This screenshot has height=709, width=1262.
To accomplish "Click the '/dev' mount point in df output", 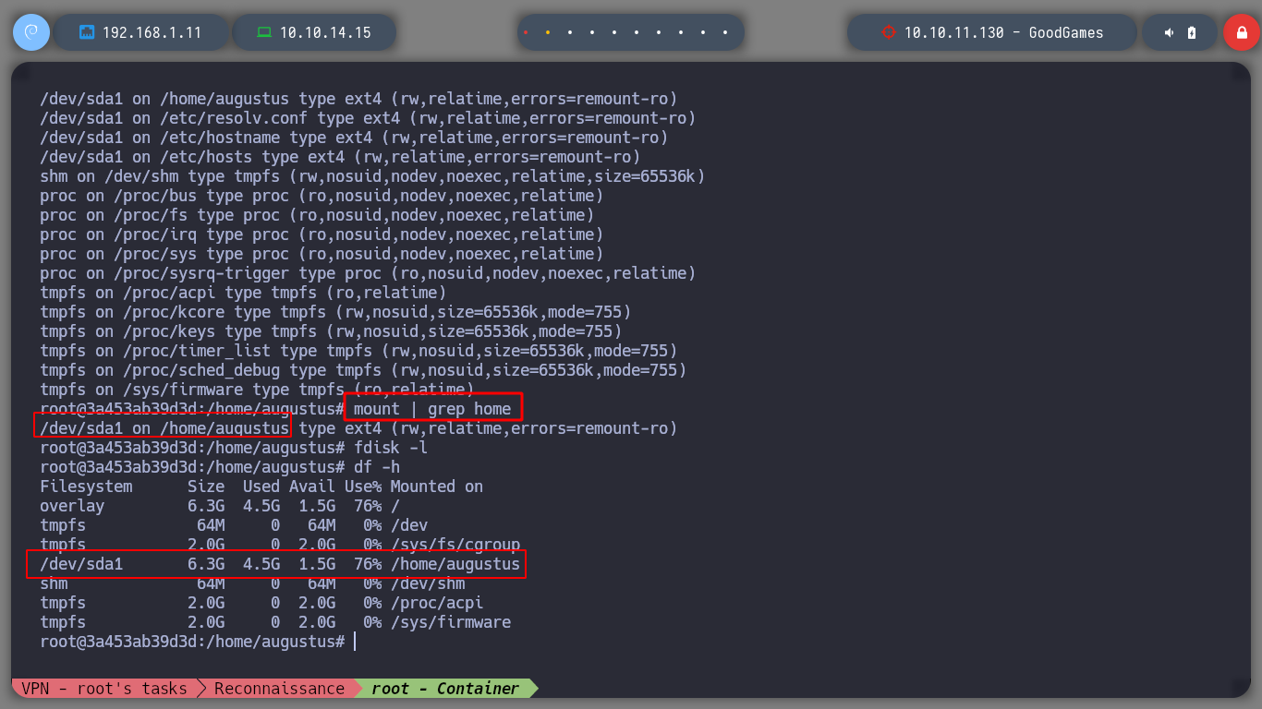I will (409, 525).
